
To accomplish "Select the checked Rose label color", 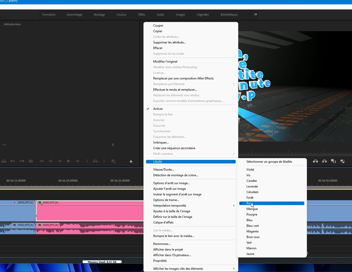I will tap(272, 203).
